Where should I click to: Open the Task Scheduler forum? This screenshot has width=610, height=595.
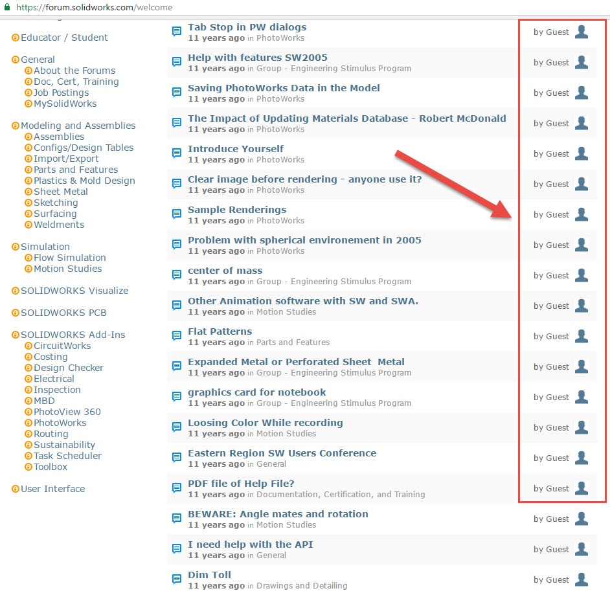67,456
